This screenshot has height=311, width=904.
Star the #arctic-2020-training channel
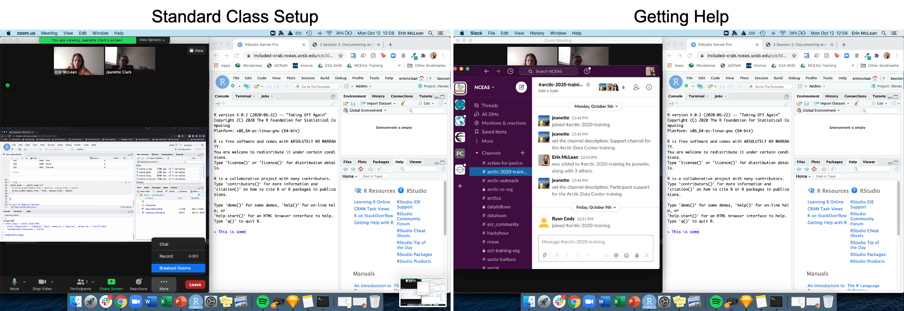(x=588, y=84)
